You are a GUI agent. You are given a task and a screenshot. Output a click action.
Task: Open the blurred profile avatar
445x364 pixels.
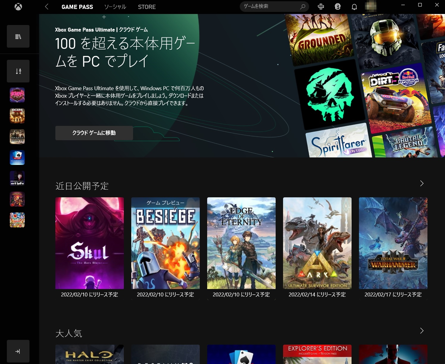(x=371, y=6)
